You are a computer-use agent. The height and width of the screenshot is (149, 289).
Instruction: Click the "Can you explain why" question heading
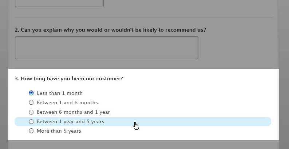click(113, 30)
